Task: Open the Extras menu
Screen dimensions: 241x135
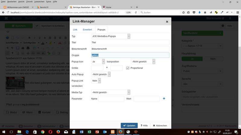Action: pyautogui.click(x=49, y=1)
